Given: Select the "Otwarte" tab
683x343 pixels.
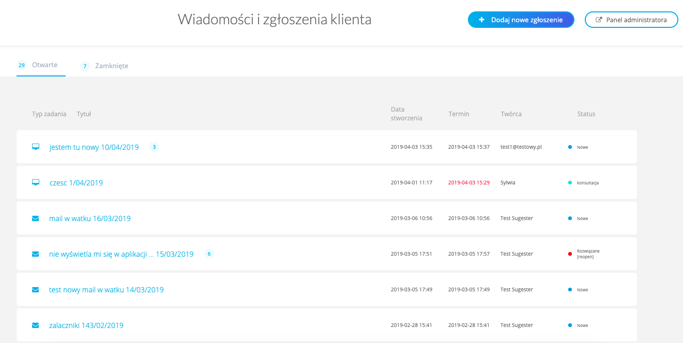Looking at the screenshot, I should pos(44,65).
